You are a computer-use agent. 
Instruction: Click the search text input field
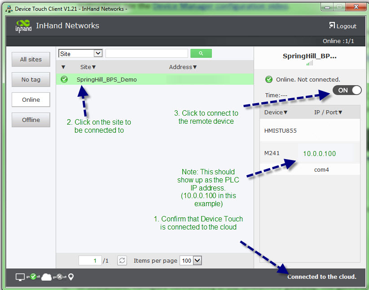pos(147,53)
